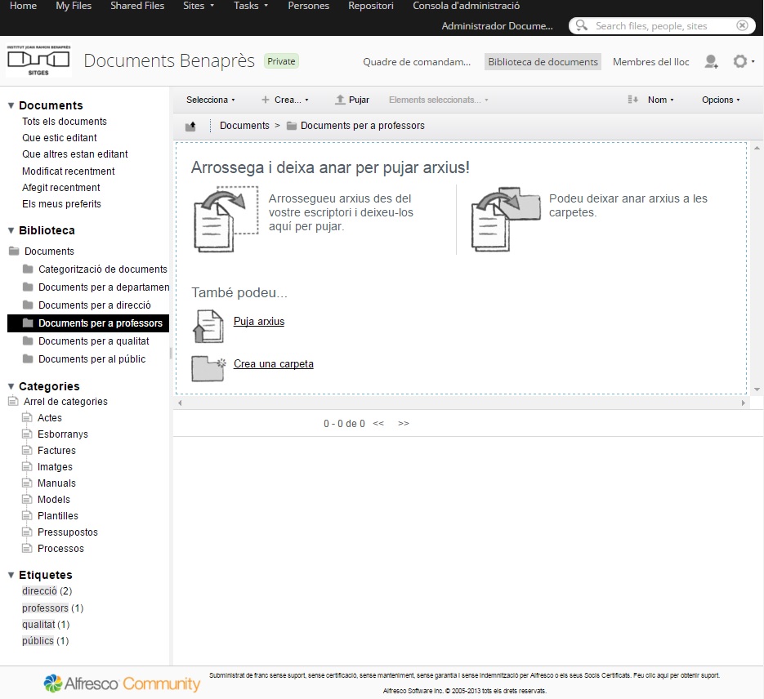Open Repositori in top navigation
The image size is (764, 699).
point(371,6)
